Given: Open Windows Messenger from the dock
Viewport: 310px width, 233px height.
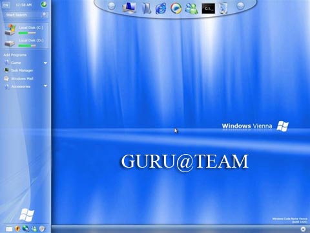Looking at the screenshot, I should point(191,8).
